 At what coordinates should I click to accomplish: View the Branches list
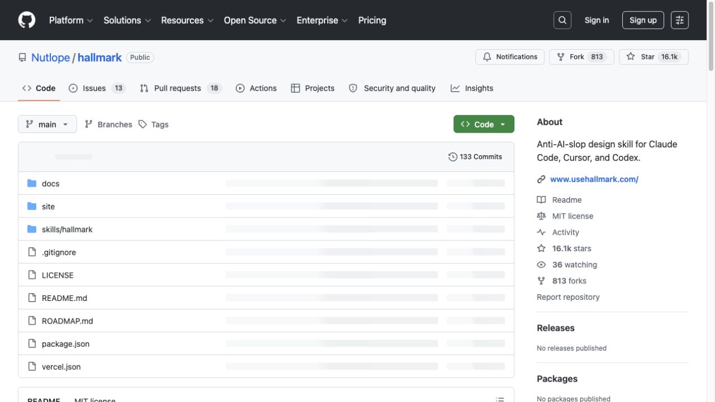(109, 124)
